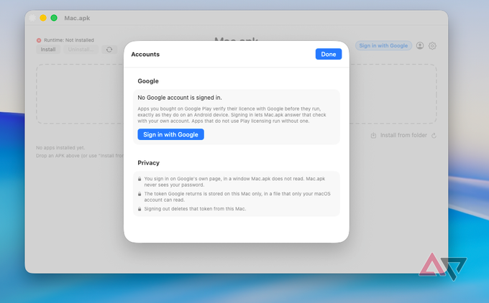Image resolution: width=489 pixels, height=303 pixels.
Task: Click the refresh runtime status icon
Action: click(109, 50)
